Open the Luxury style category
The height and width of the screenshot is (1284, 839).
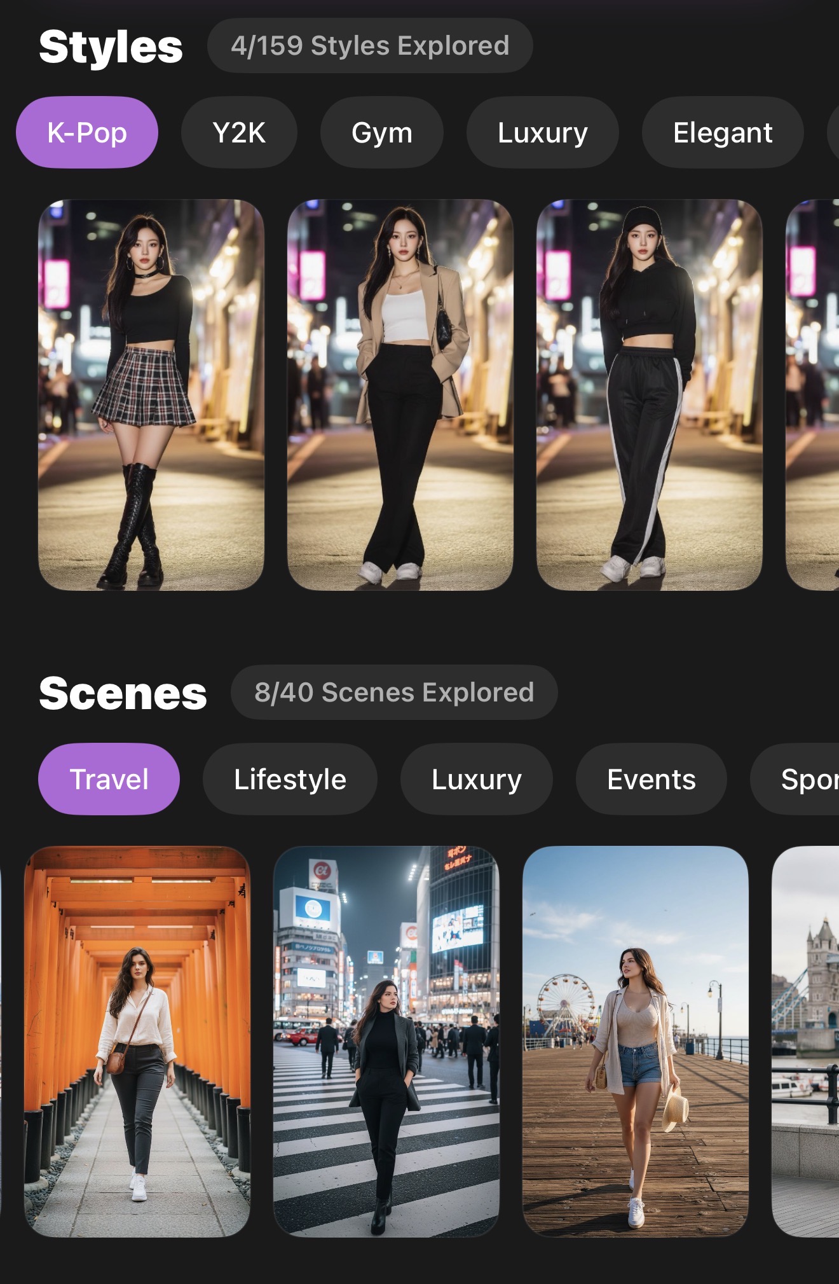tap(543, 132)
